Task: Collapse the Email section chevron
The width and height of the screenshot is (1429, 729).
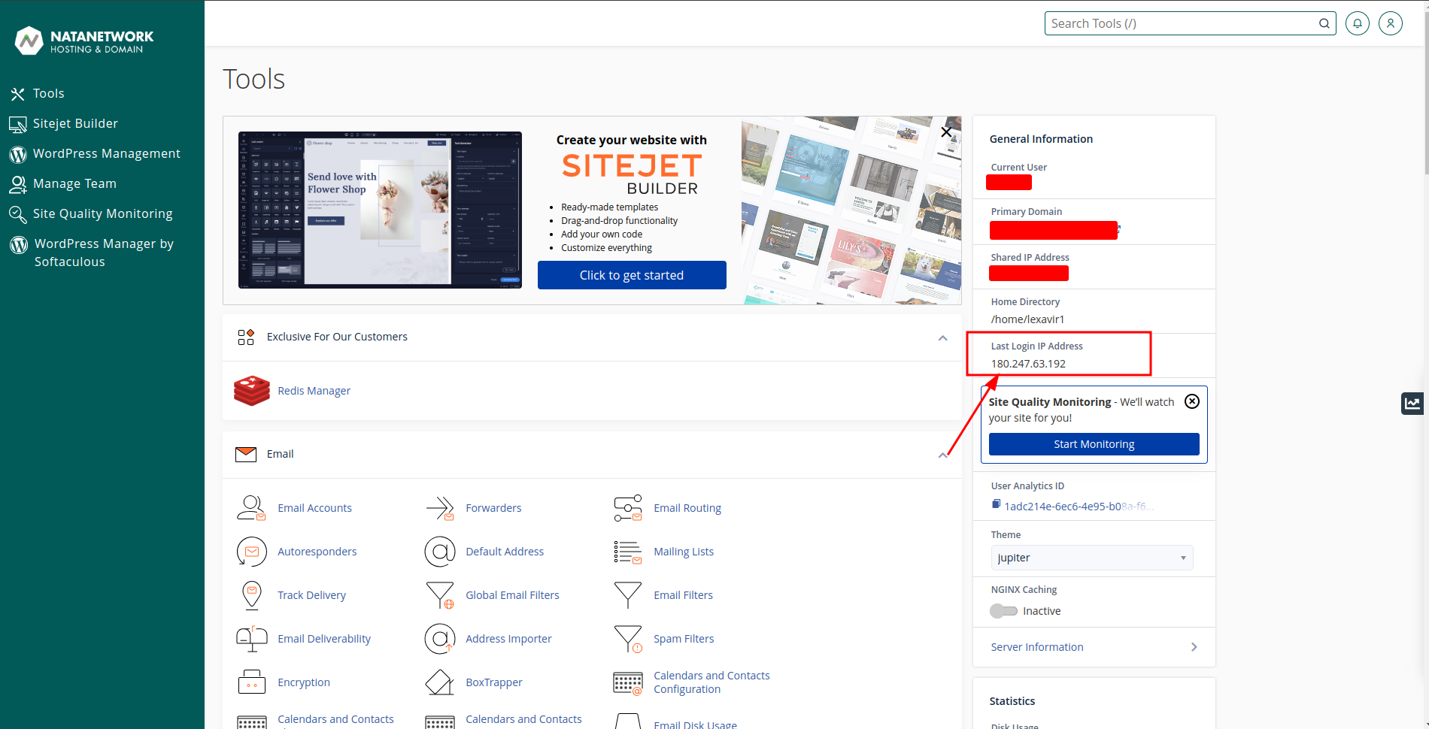Action: [942, 455]
